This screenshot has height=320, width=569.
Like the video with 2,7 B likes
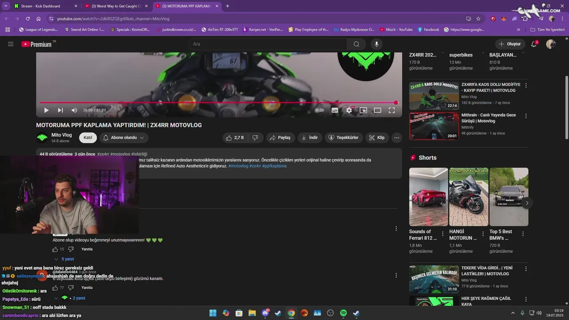(235, 138)
